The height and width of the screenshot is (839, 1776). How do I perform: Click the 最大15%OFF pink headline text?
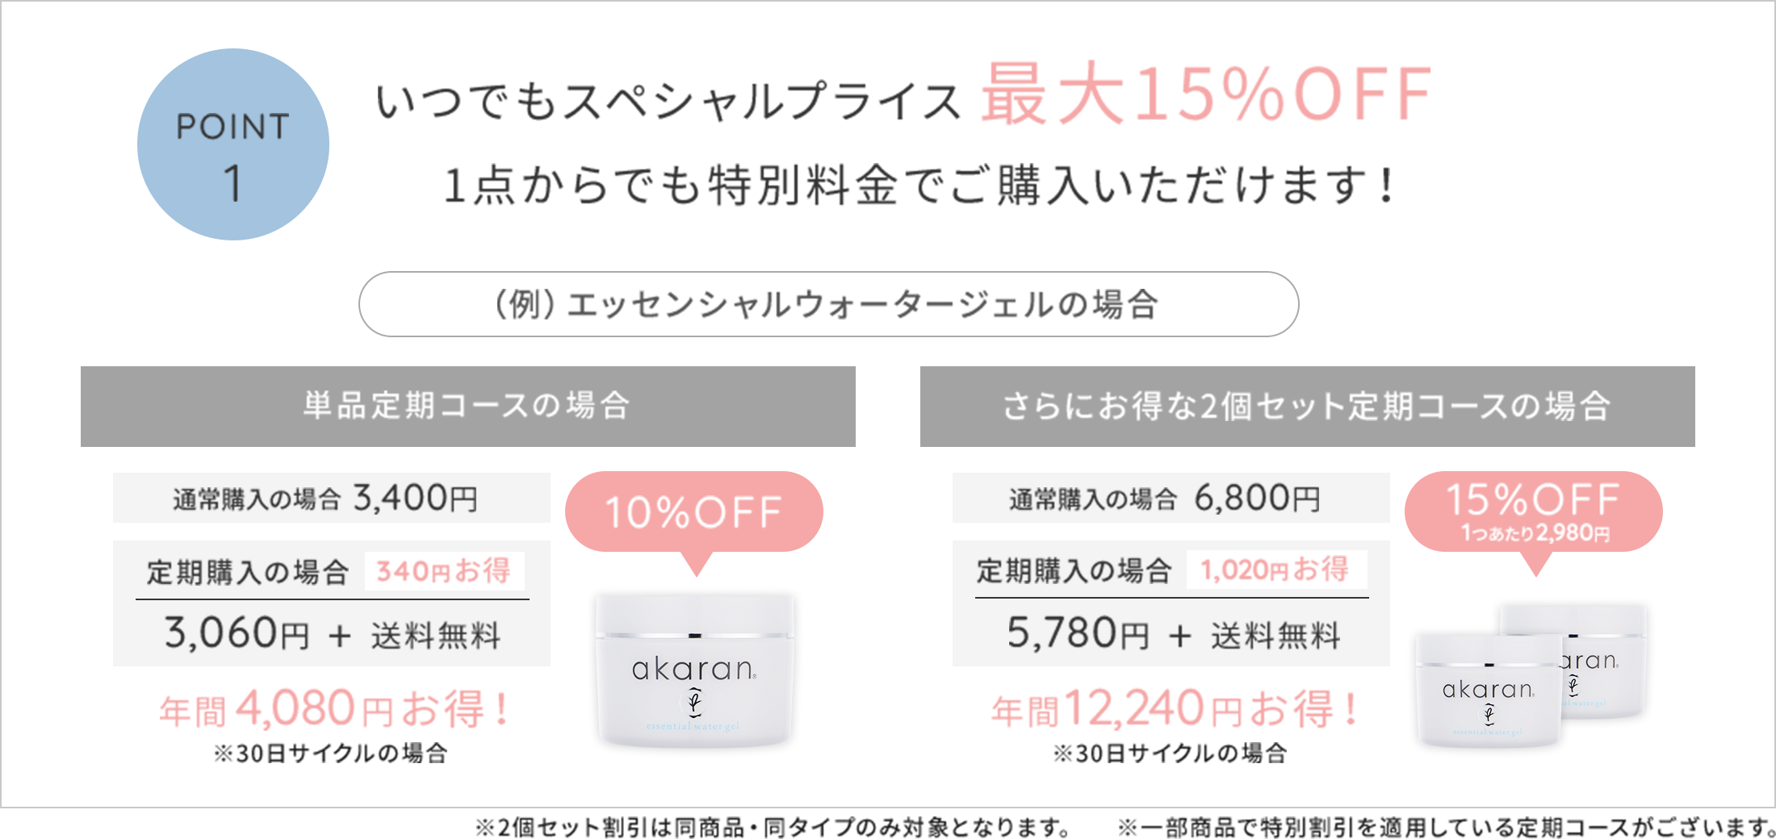[1206, 95]
